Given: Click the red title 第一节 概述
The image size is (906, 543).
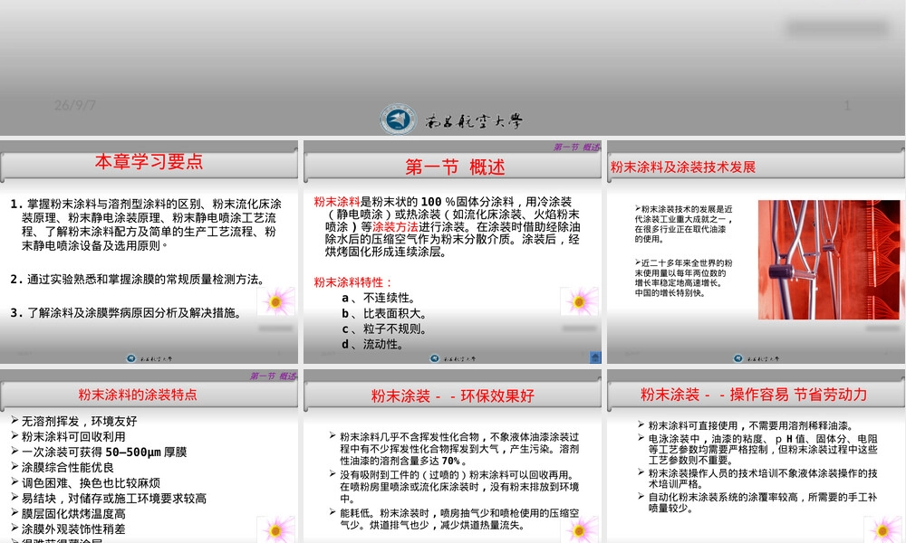Looking at the screenshot, I should click(x=455, y=167).
